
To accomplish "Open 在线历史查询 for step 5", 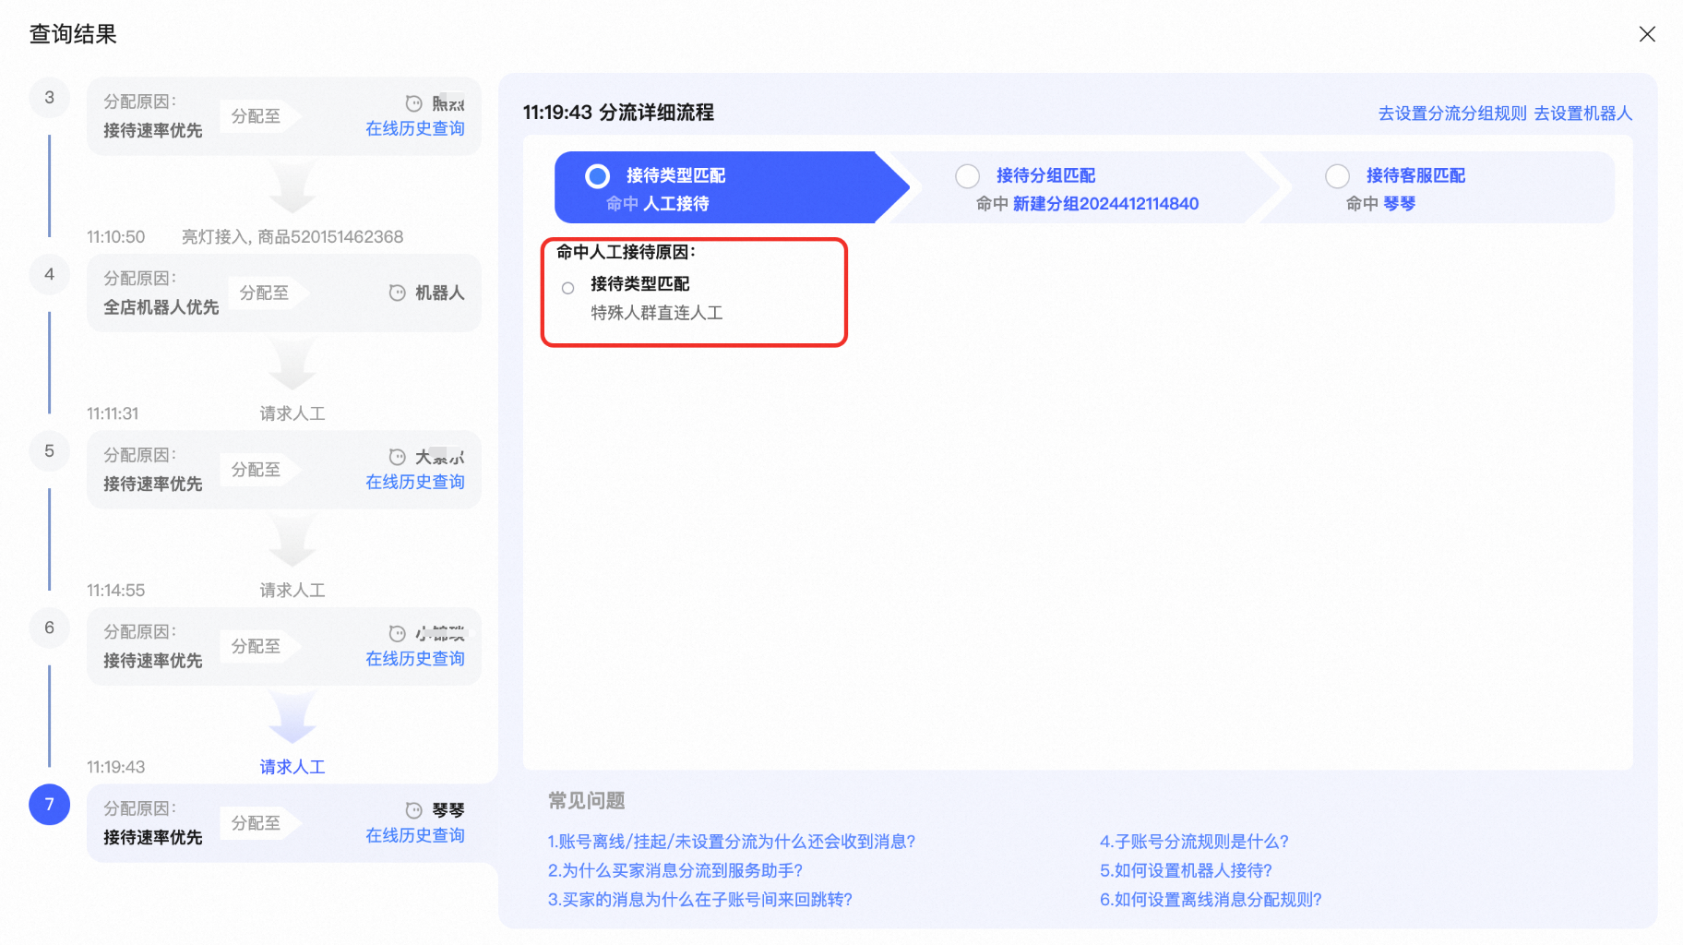I will pyautogui.click(x=415, y=482).
